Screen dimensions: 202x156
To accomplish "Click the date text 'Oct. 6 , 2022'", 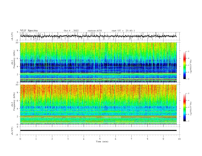I will coord(71,31).
